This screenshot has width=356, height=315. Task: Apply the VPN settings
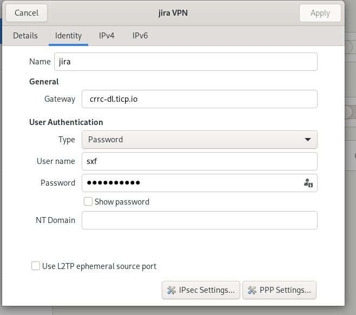pos(320,13)
